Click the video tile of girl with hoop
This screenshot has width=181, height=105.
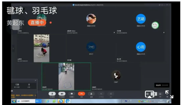click(41, 48)
